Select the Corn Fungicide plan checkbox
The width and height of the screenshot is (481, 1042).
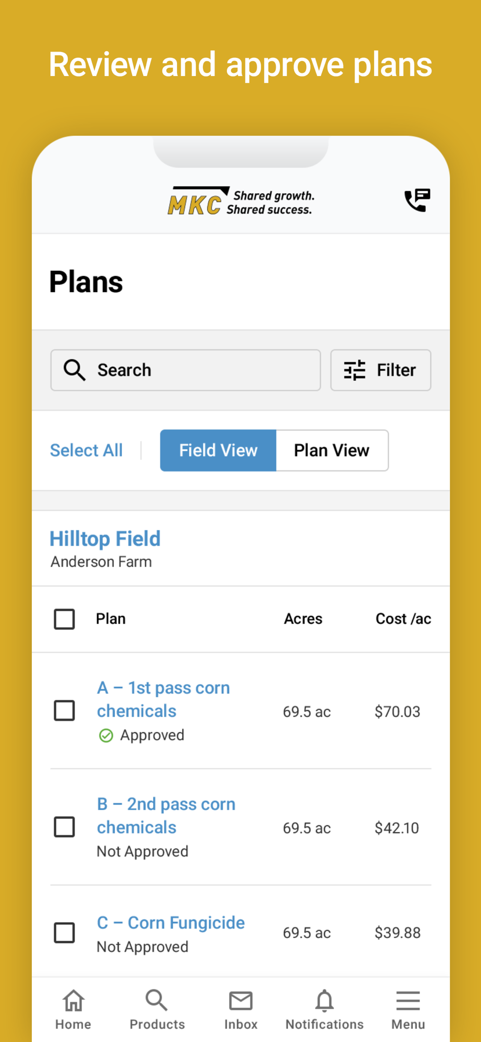point(65,933)
